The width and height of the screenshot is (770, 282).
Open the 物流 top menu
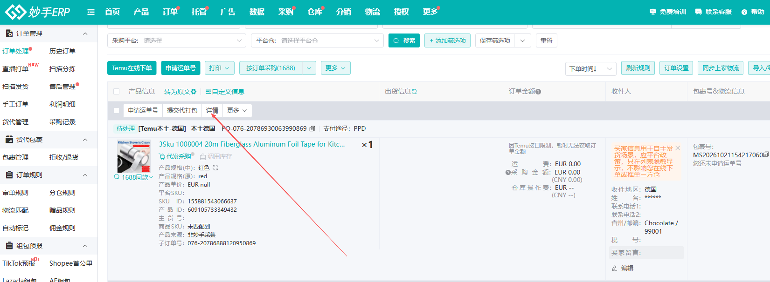coord(373,12)
